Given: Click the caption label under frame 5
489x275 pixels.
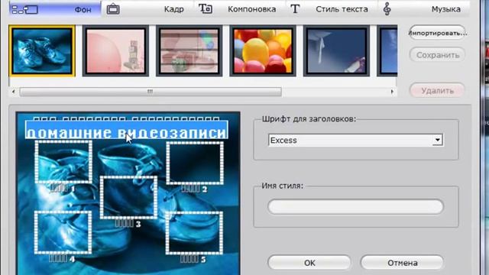Looking at the screenshot, I should [x=193, y=259].
